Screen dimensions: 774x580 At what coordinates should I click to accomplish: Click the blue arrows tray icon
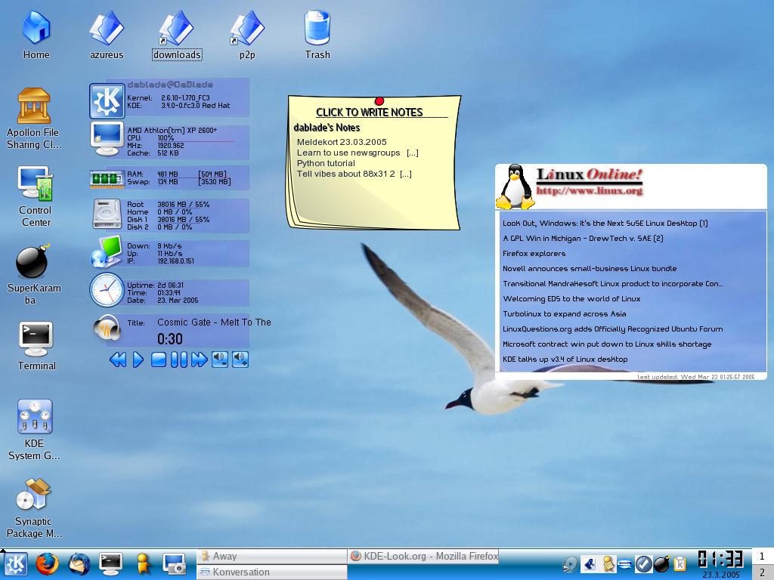click(x=625, y=563)
